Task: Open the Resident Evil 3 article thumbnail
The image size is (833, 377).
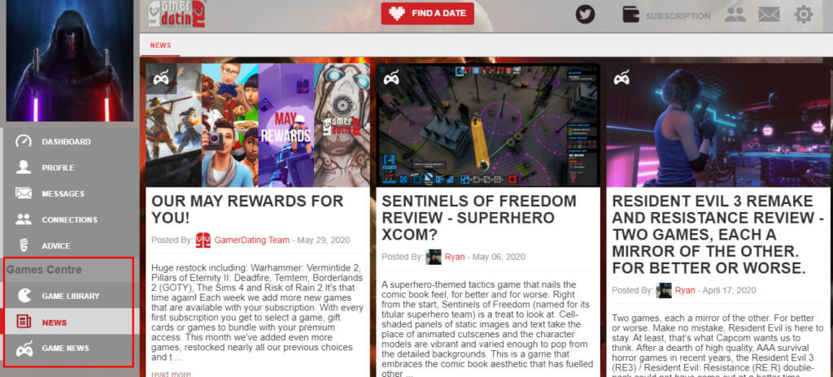Action: [x=718, y=125]
